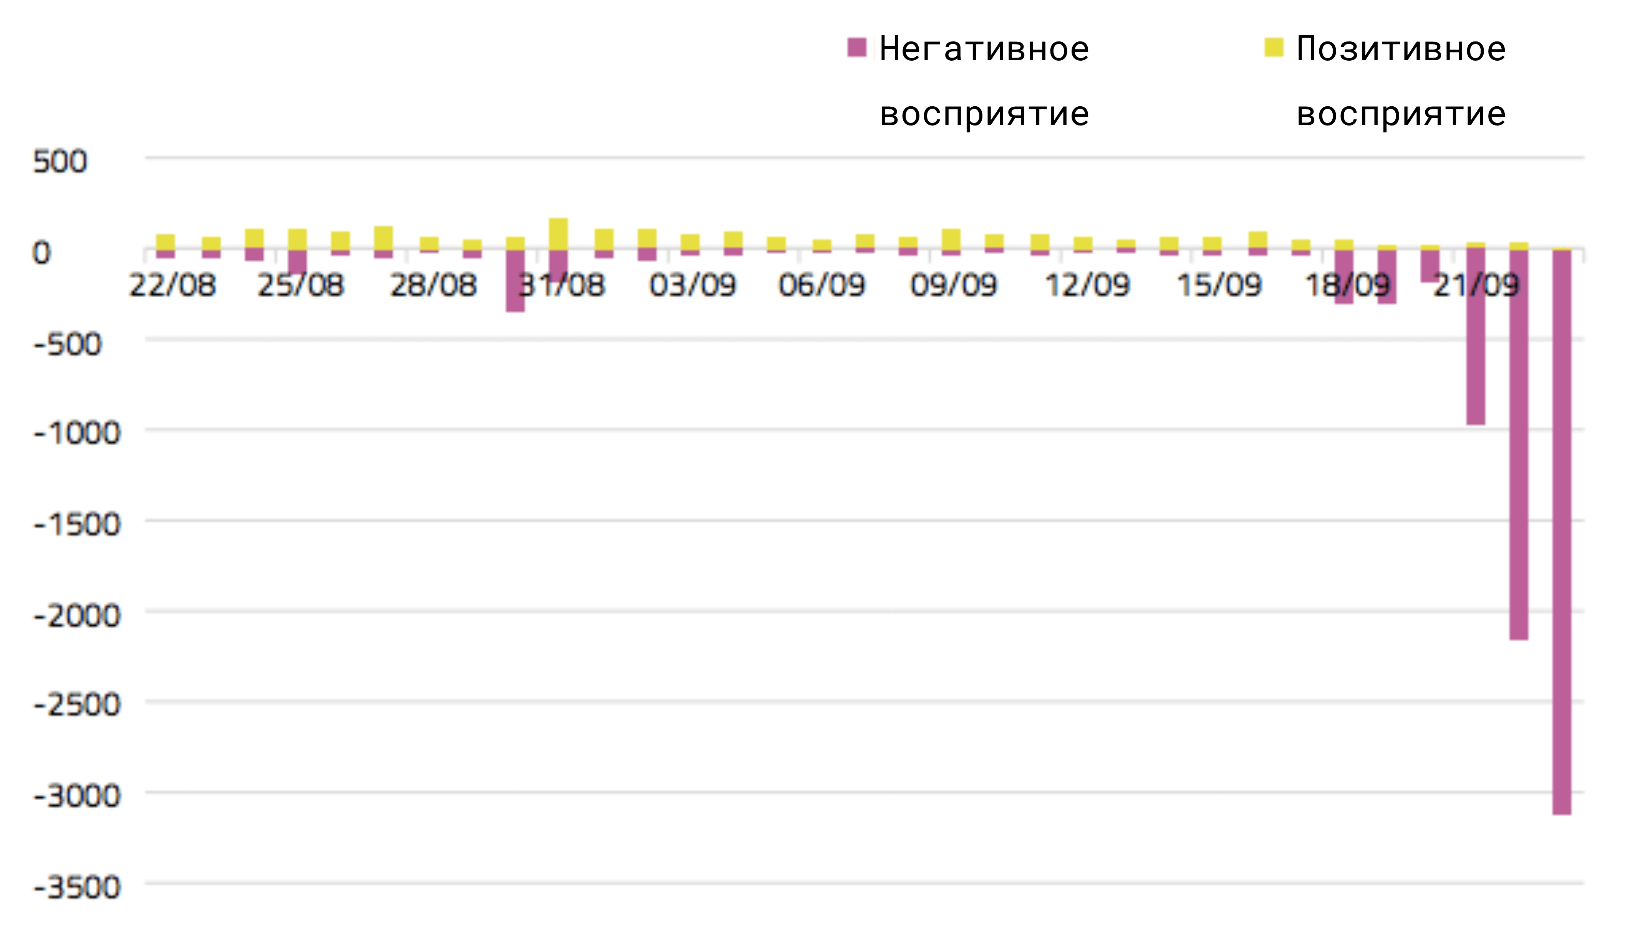Click the -1500 y-axis value label
This screenshot has width=1625, height=952.
(77, 525)
